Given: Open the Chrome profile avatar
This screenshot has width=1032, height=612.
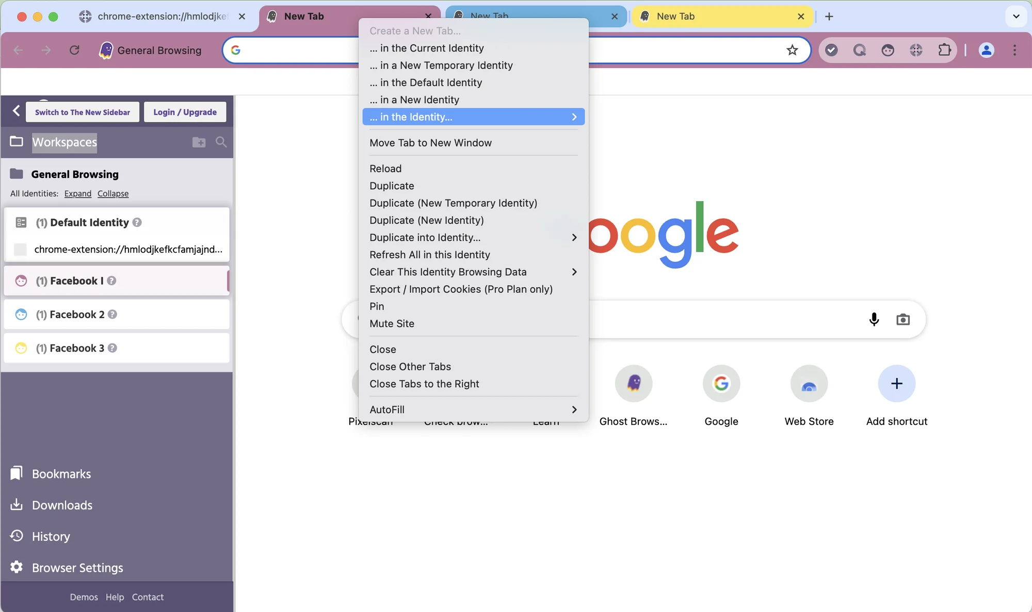Looking at the screenshot, I should click(x=986, y=50).
